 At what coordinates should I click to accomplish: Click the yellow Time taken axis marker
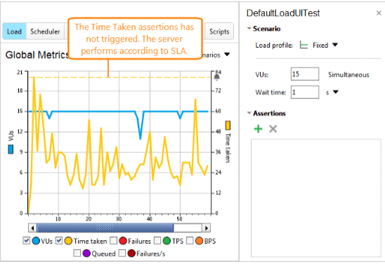coord(228,126)
